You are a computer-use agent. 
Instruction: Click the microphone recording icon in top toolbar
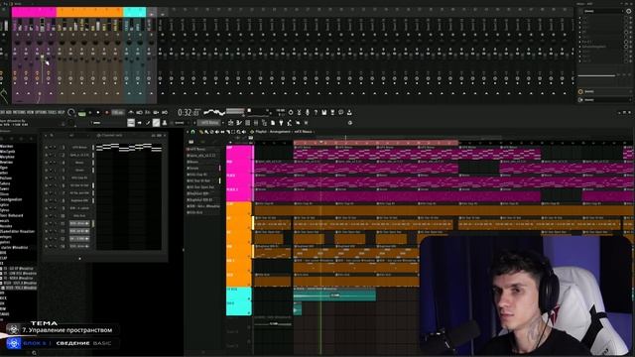[x=308, y=112]
